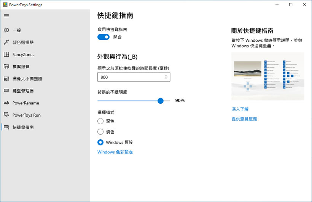Open Windows 色彩設定 link
Screen dimensions: 312x202
[x=115, y=152]
